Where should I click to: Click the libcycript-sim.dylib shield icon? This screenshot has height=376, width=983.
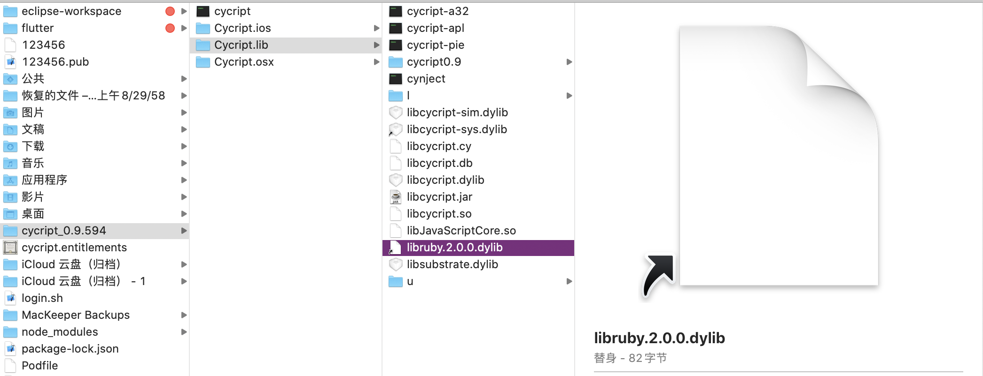[396, 113]
